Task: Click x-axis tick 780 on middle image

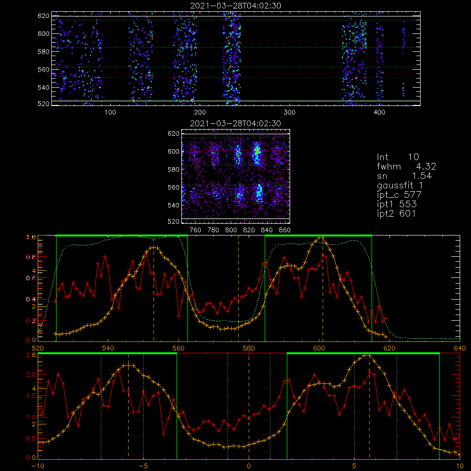Action: point(213,230)
